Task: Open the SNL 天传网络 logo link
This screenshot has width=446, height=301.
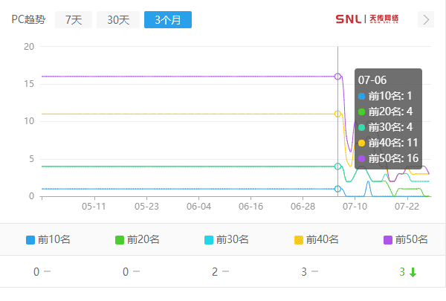Action: (366, 19)
